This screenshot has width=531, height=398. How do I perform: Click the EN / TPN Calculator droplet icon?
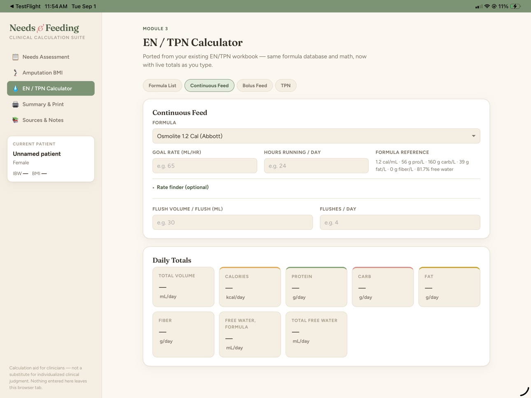pos(15,88)
